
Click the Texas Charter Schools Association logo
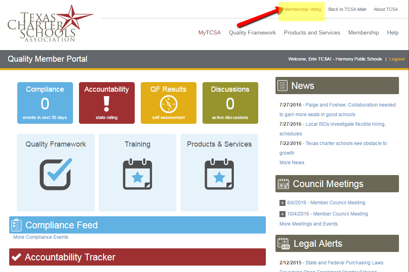click(x=51, y=24)
